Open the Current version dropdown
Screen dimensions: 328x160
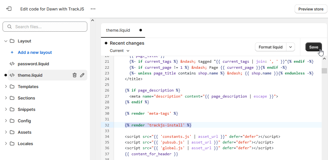click(120, 51)
